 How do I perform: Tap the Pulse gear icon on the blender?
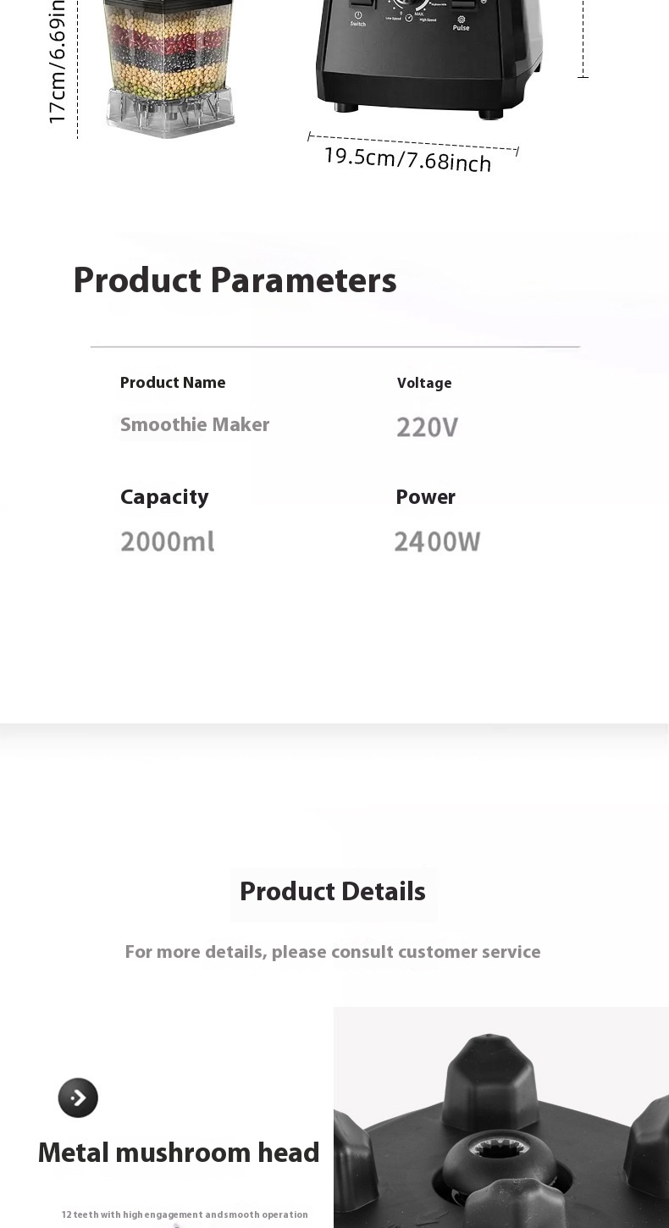(462, 19)
